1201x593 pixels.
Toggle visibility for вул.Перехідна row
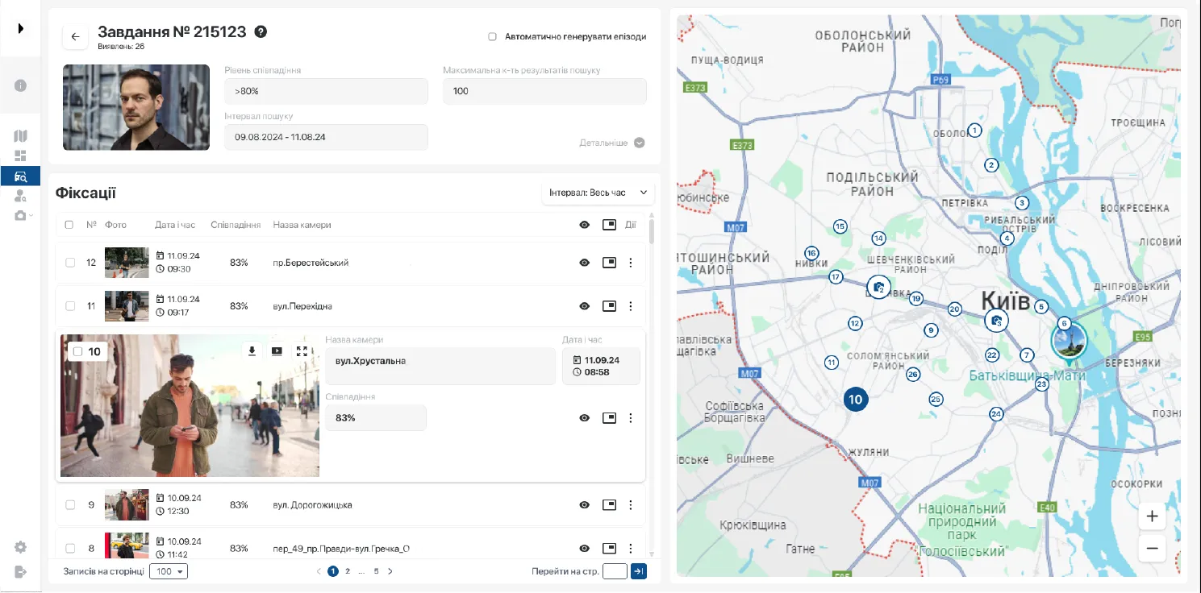[585, 306]
